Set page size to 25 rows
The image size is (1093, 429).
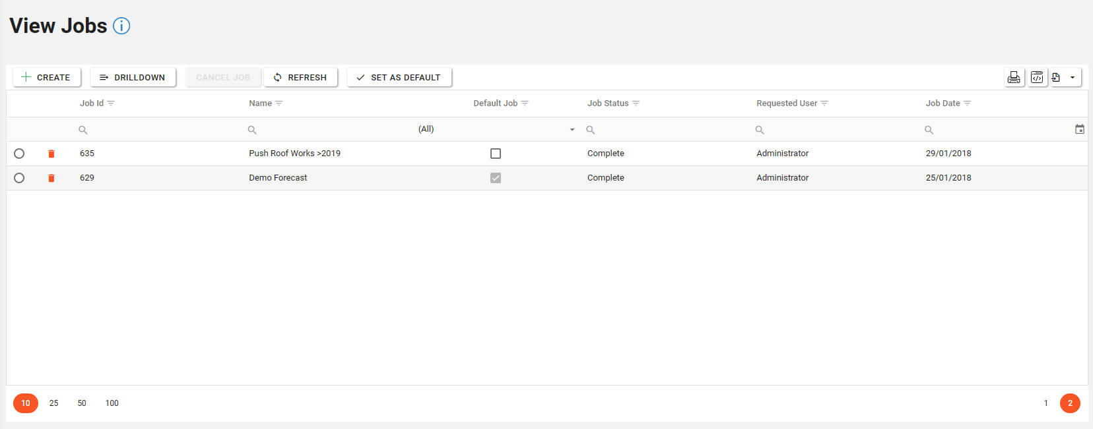(54, 403)
